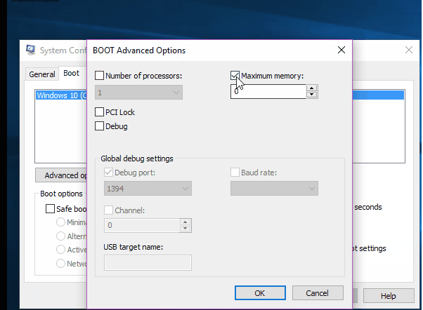Enable the Number of processors checkbox
This screenshot has height=310, width=423.
tap(99, 76)
